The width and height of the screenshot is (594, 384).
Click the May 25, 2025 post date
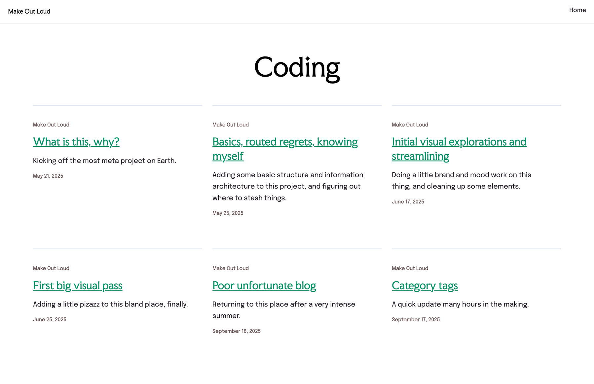(x=228, y=213)
